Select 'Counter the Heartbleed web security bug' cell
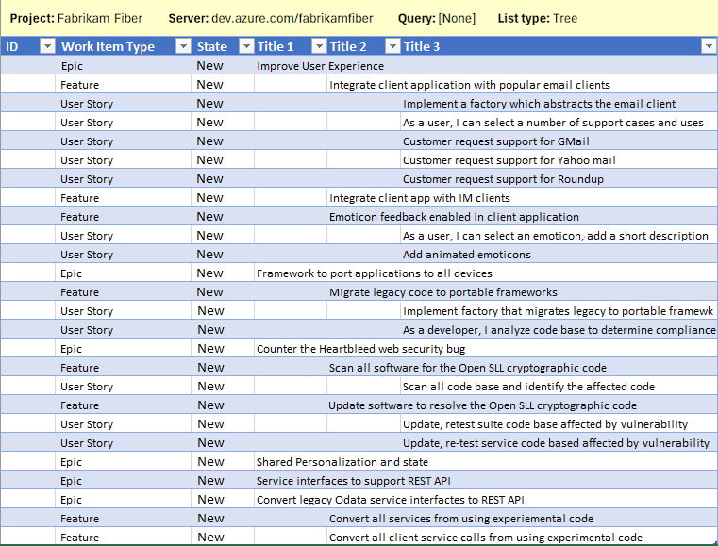718x546 pixels. [x=360, y=349]
